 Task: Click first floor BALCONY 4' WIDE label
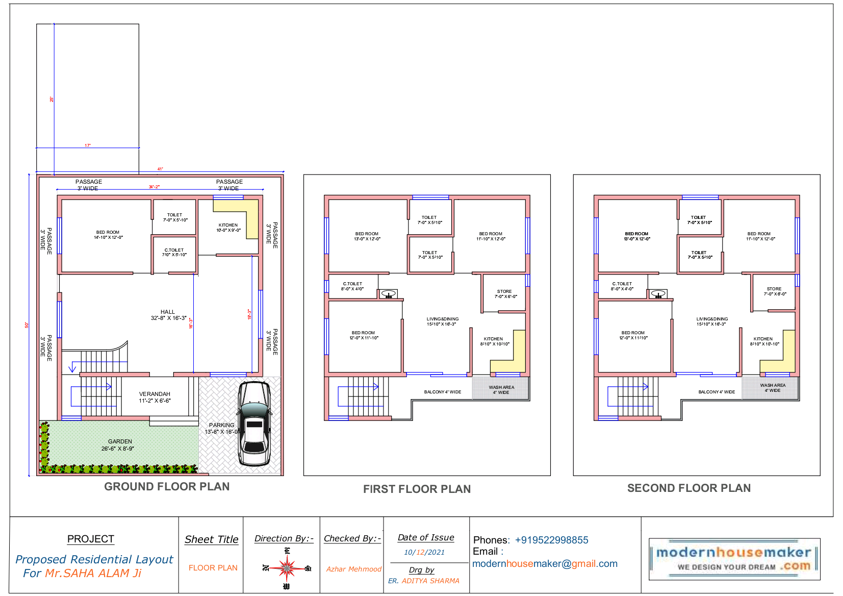tap(442, 392)
